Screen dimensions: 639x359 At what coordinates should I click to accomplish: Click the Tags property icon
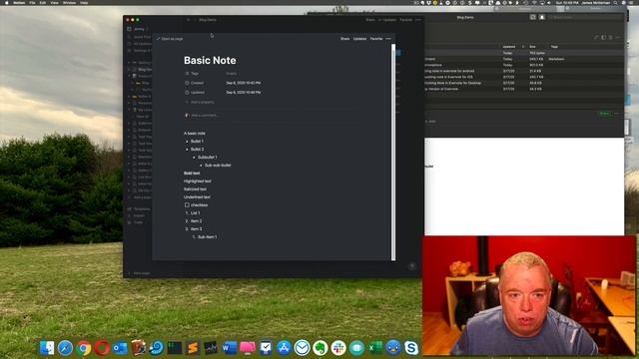pyautogui.click(x=187, y=73)
